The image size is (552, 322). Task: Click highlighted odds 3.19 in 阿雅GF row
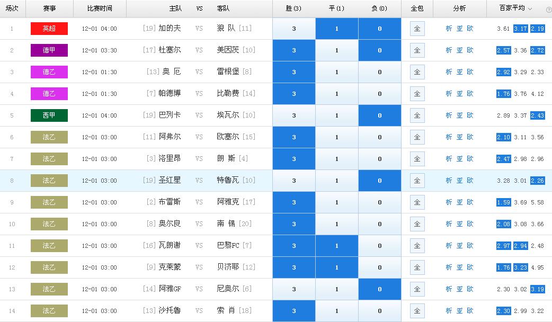(x=538, y=289)
